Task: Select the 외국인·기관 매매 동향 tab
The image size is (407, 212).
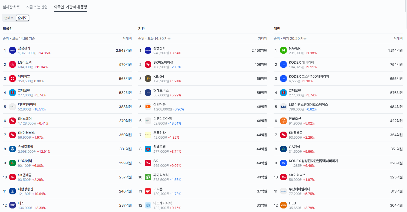Action: (71, 7)
